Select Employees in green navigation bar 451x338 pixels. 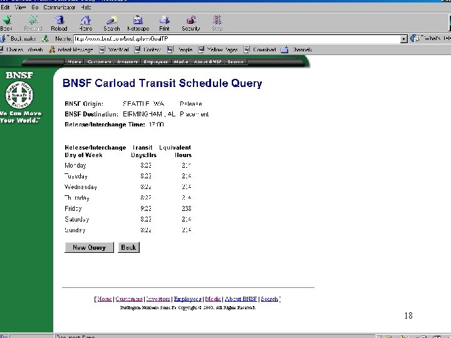pos(155,61)
